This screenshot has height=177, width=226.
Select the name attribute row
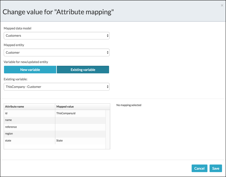click(x=29, y=120)
